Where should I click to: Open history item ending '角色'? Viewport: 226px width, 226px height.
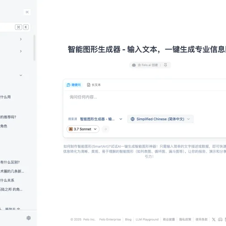pos(4,126)
